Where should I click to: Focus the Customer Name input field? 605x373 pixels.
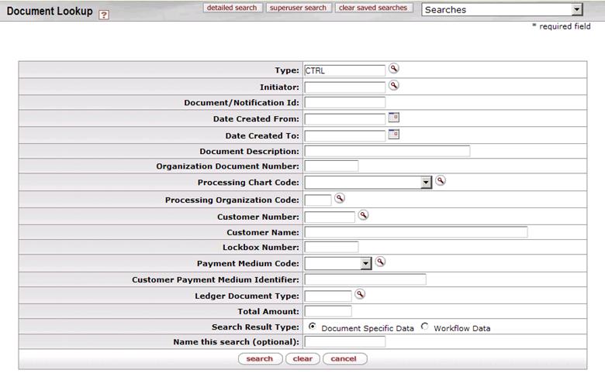(416, 232)
